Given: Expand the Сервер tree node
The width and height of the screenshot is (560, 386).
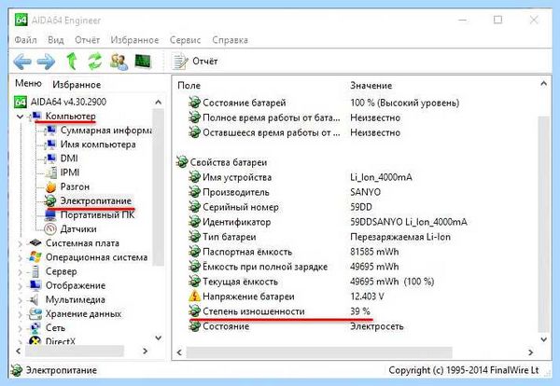Looking at the screenshot, I should click(20, 272).
